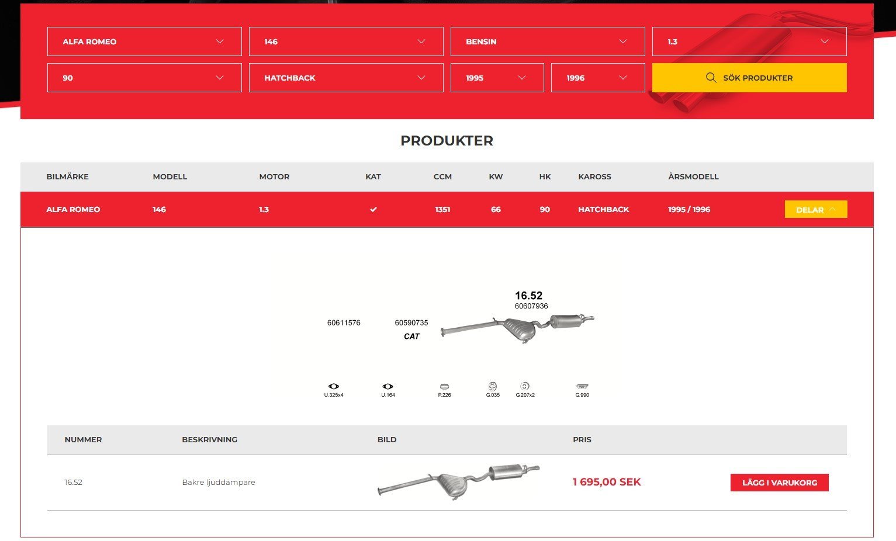Viewport: 896px width, 541px height.
Task: Click the MOTOR column header
Action: [274, 176]
